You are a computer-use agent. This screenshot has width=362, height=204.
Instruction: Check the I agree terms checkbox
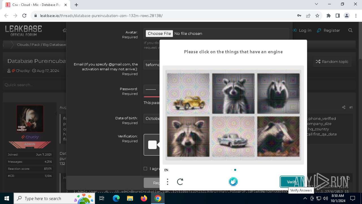pyautogui.click(x=145, y=169)
